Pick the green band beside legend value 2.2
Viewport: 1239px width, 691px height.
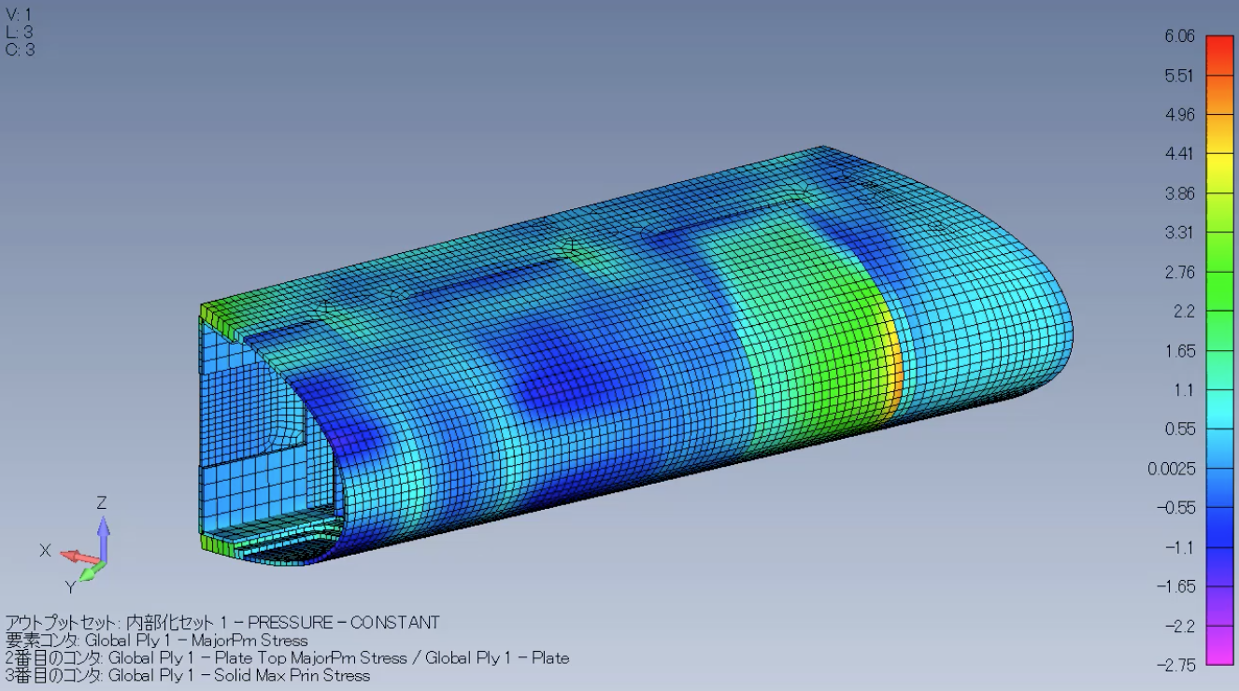pos(1219,312)
